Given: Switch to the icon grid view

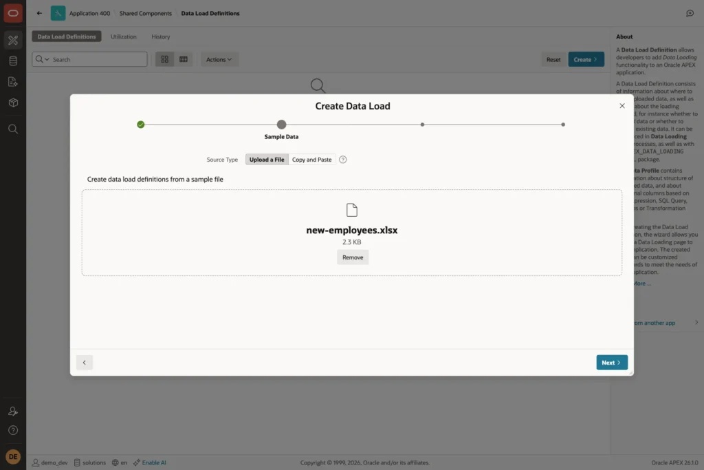Looking at the screenshot, I should 165,59.
